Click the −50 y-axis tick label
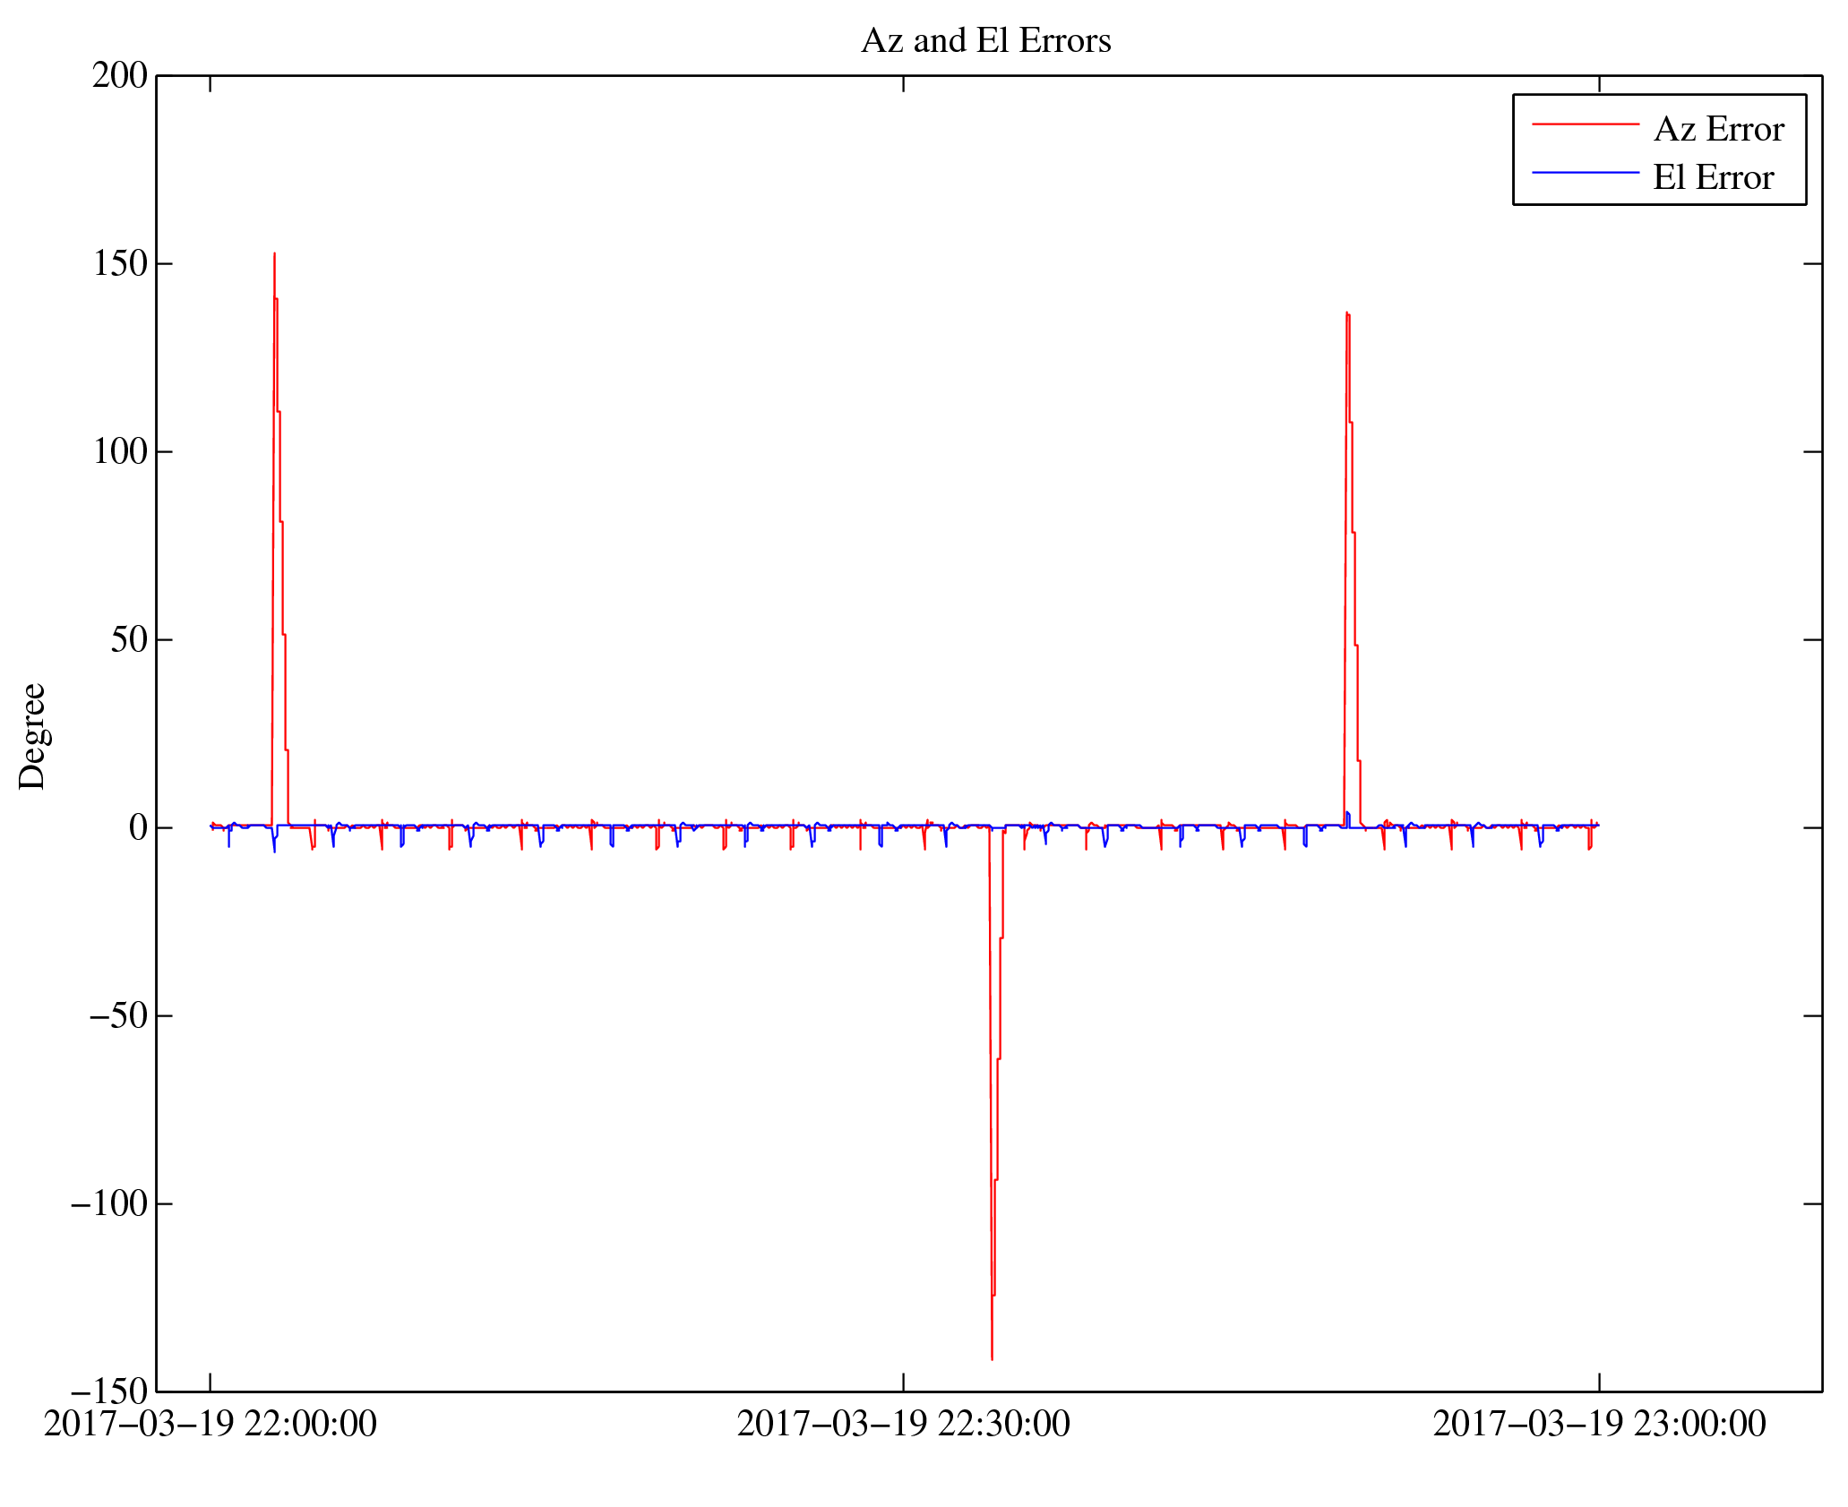The width and height of the screenshot is (1848, 1507). [x=116, y=1015]
